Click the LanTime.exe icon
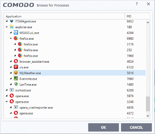Screen dimensions: 155x134 point(16,84)
